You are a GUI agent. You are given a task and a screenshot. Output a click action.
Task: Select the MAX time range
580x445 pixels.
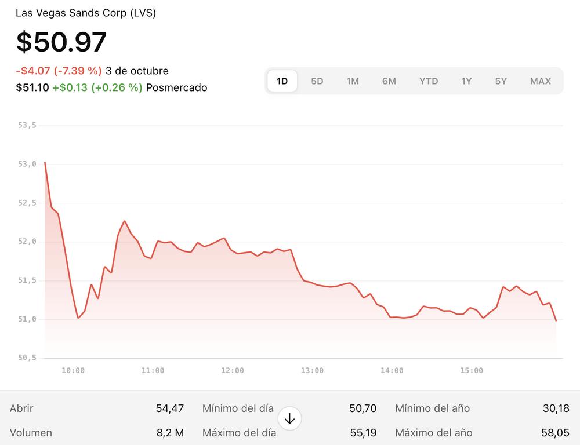pyautogui.click(x=540, y=81)
